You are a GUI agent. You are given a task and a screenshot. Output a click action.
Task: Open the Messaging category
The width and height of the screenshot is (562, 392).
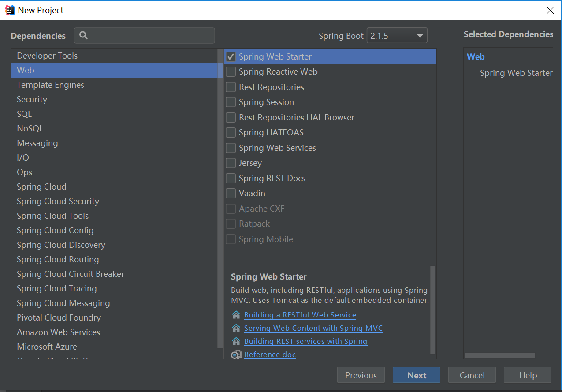pyautogui.click(x=115, y=143)
